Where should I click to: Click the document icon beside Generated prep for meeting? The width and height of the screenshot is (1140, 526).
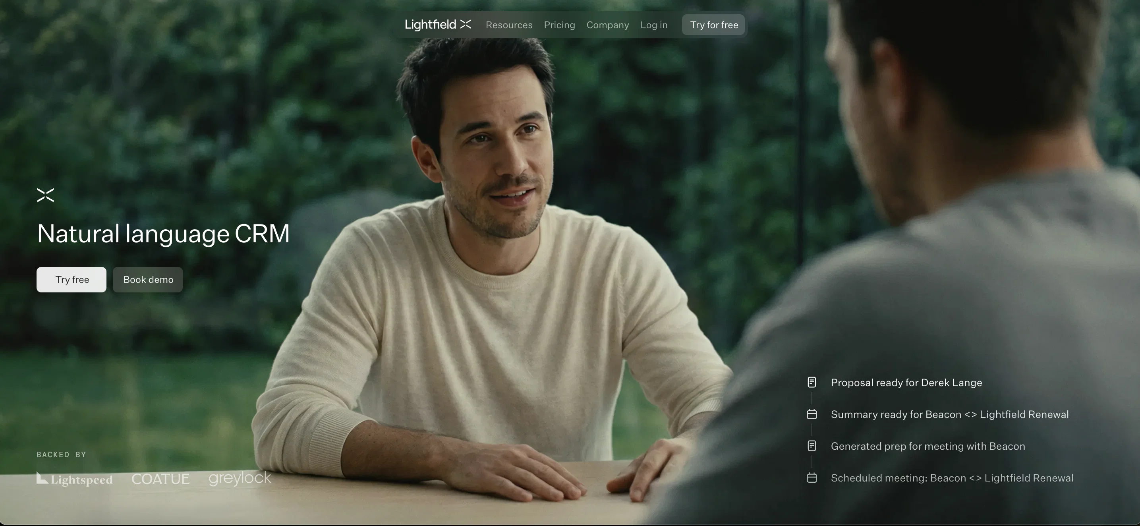tap(812, 446)
